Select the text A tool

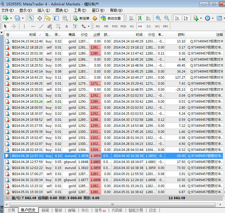coord(66,26)
